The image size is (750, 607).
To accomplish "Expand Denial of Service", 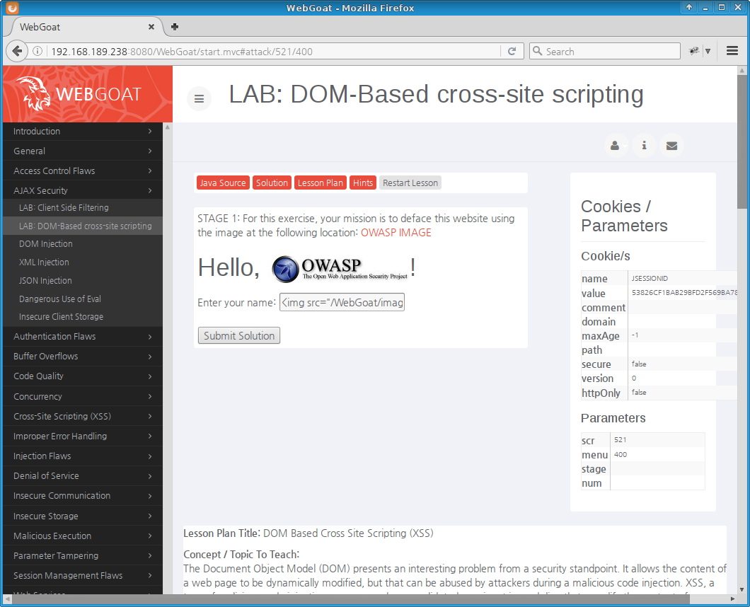I will (82, 476).
